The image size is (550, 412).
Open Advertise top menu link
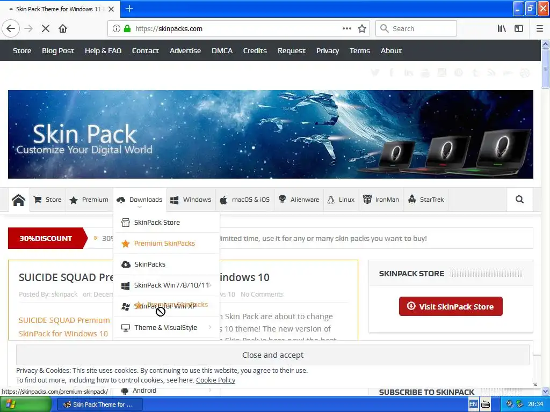tap(185, 51)
